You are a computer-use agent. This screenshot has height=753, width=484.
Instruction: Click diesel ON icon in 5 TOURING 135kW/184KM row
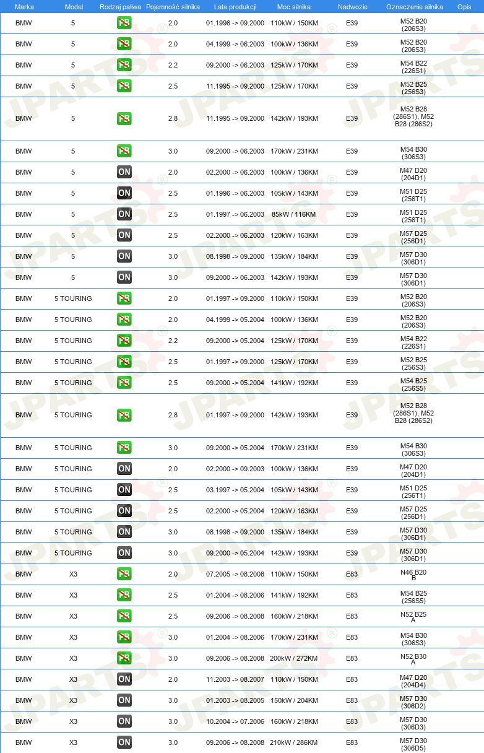click(124, 532)
